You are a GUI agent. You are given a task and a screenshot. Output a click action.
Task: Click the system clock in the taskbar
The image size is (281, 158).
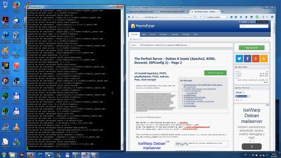(x=274, y=155)
